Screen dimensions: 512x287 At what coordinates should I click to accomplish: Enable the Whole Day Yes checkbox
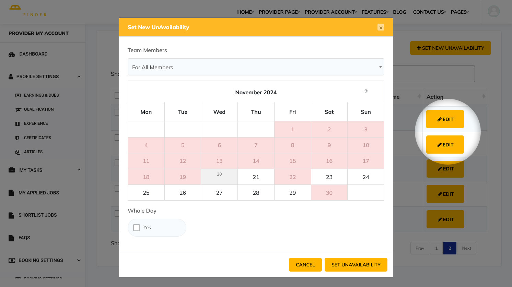137,228
